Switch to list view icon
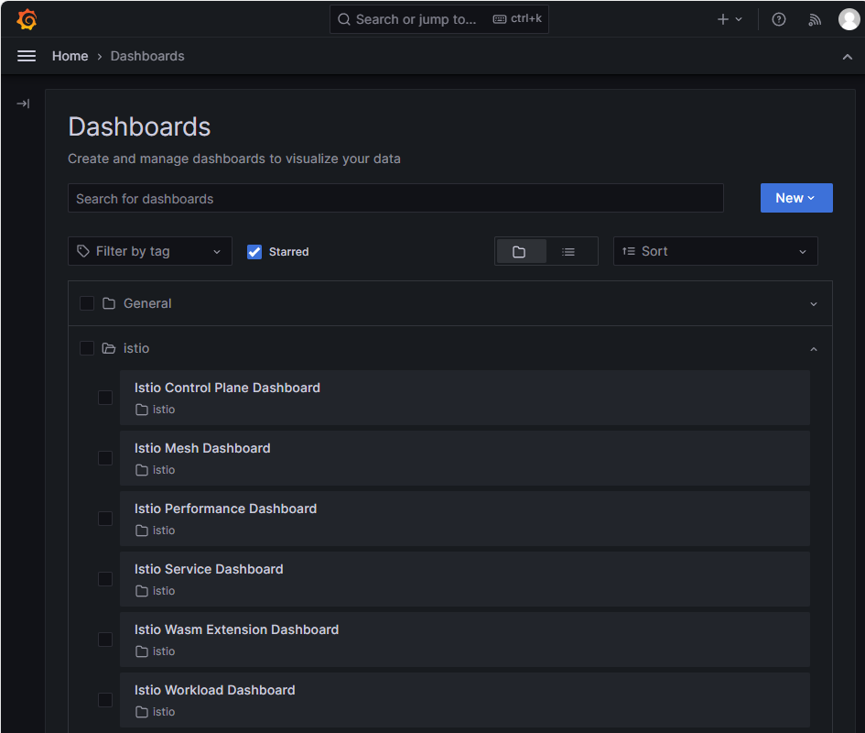The image size is (865, 733). pos(568,252)
